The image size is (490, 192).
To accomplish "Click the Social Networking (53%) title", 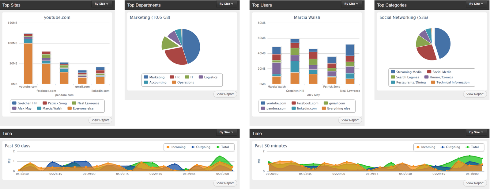I will [x=404, y=17].
